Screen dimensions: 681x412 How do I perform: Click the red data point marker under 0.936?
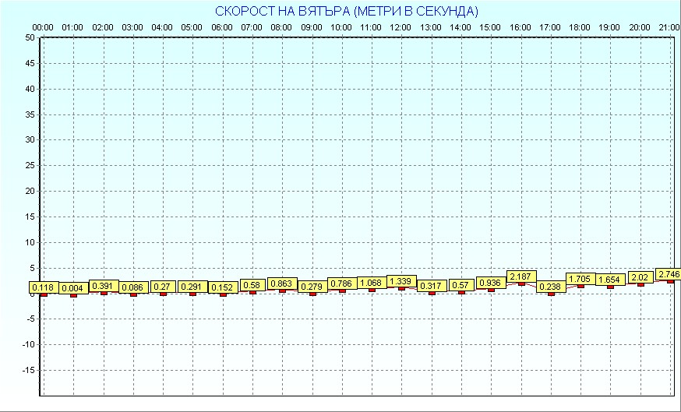[491, 290]
